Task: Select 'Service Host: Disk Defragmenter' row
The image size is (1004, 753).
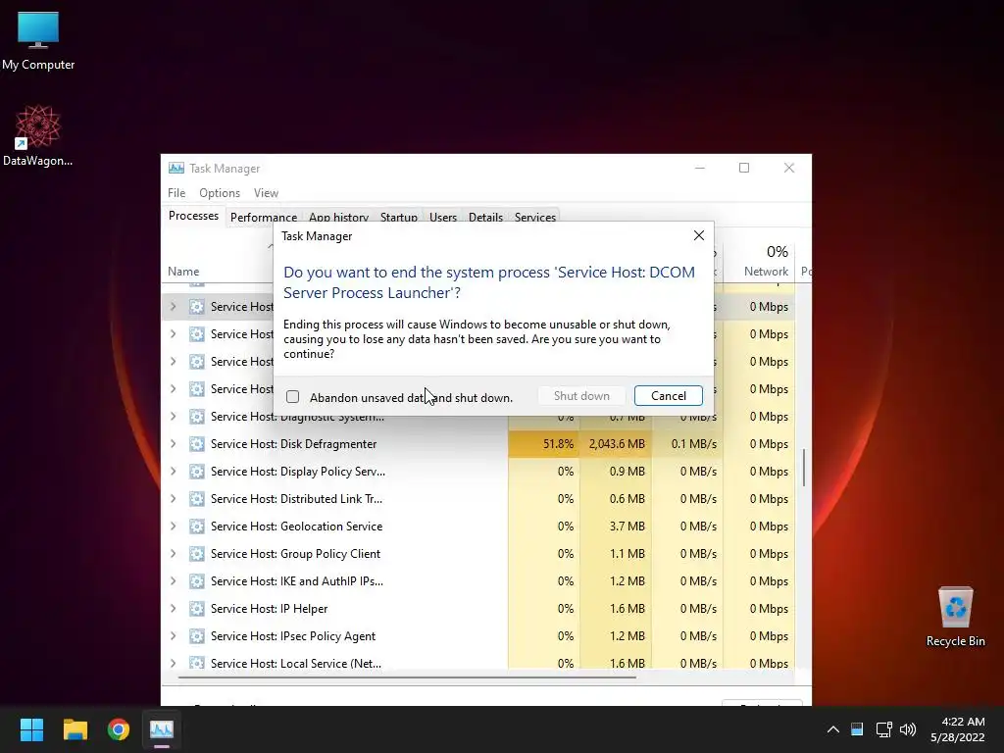Action: (x=478, y=444)
